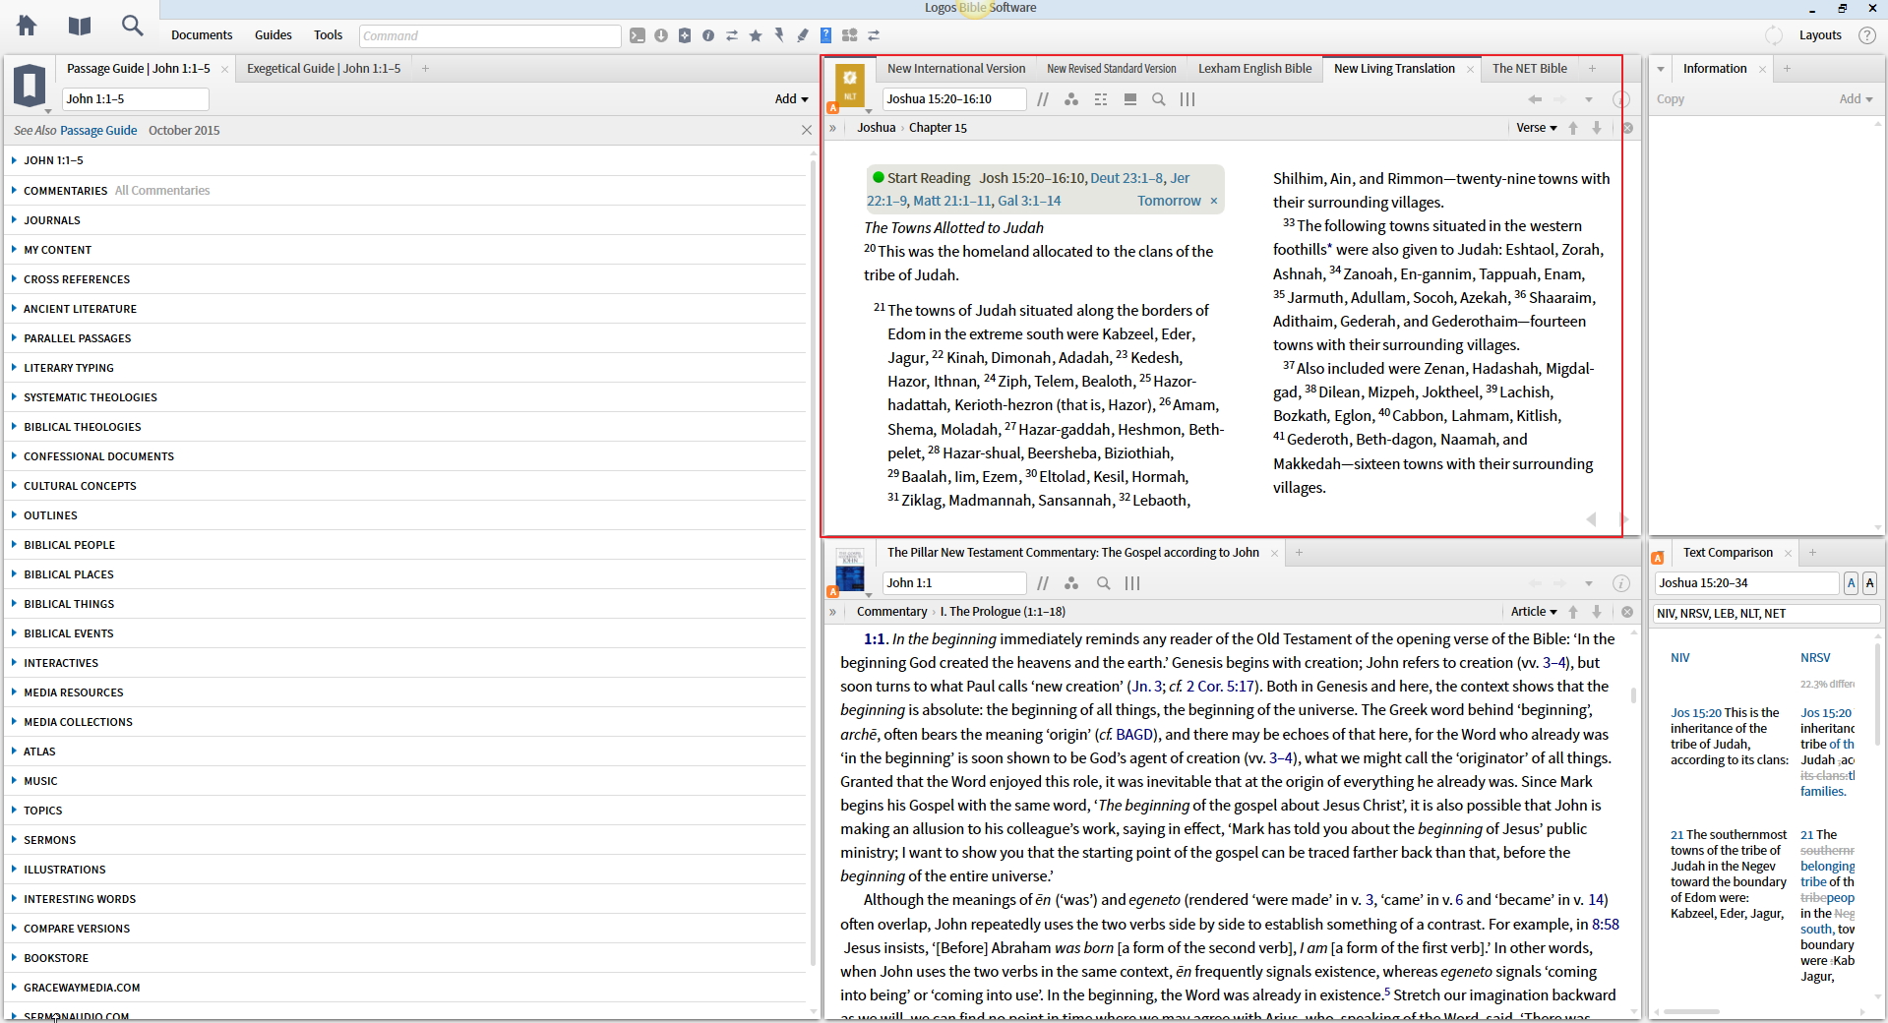Image resolution: width=1888 pixels, height=1023 pixels.
Task: Switch to the New International Version tab
Action: coord(955,69)
